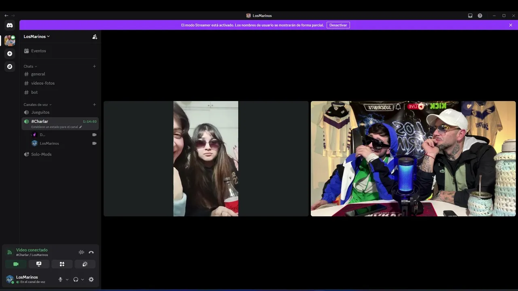Screen dimensions: 518x291
Task: Click Video conectado status text
Action: pos(32,250)
